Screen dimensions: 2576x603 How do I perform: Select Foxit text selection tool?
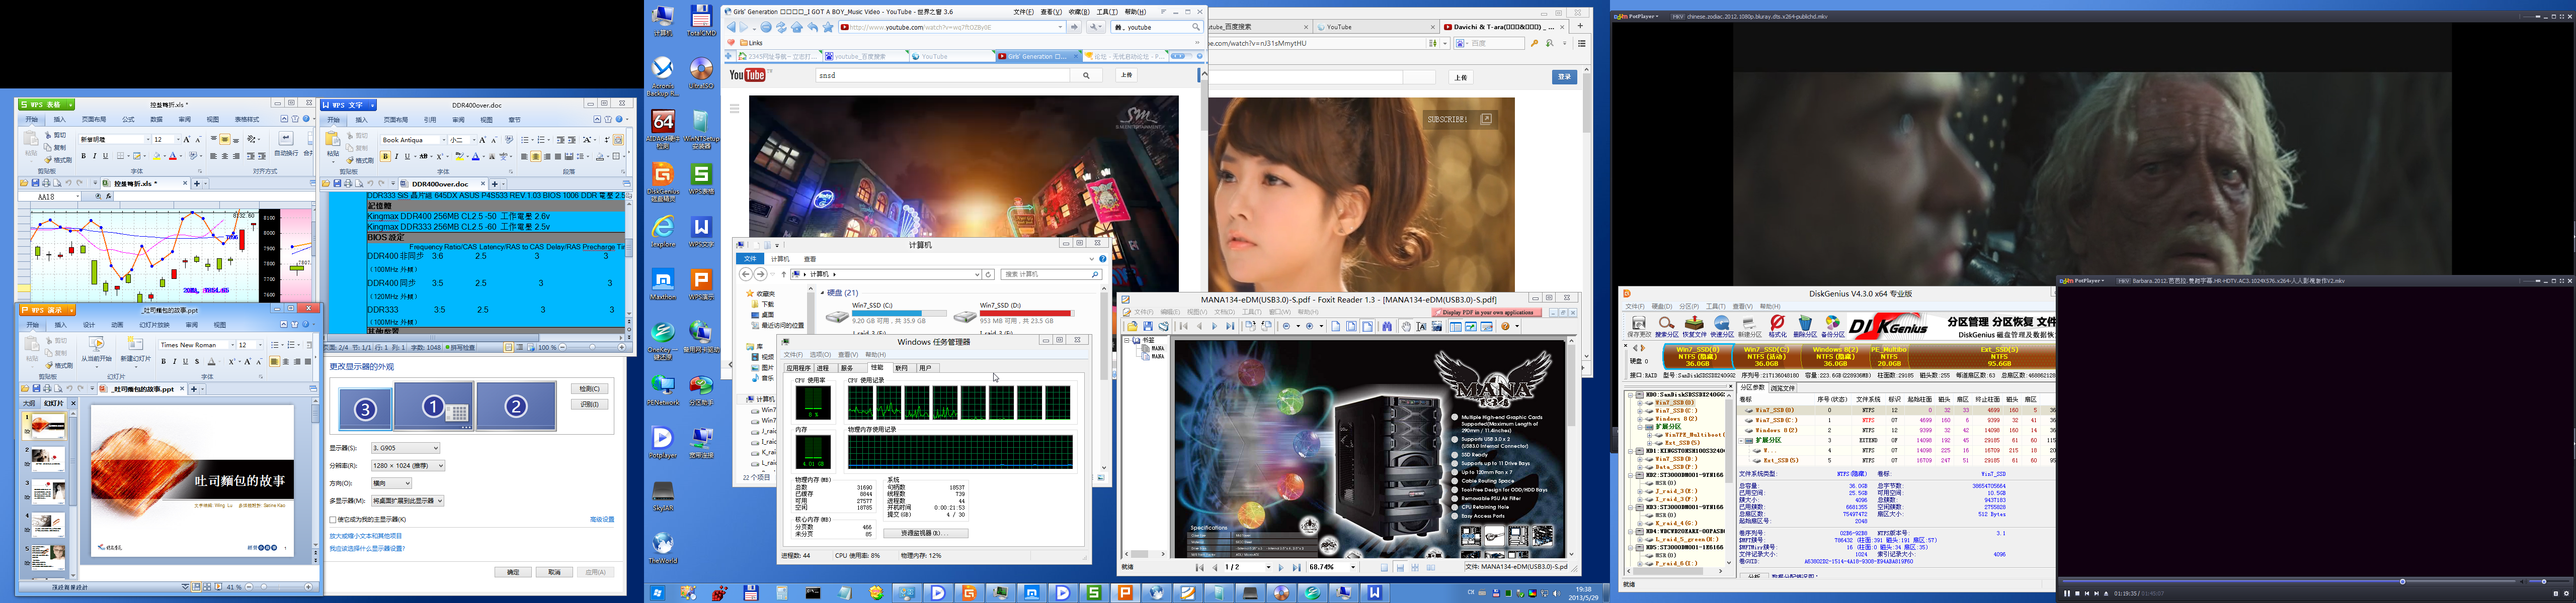point(1422,327)
